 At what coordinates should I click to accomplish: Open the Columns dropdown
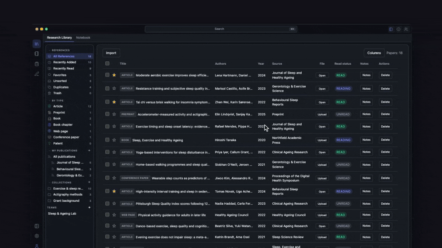click(374, 53)
